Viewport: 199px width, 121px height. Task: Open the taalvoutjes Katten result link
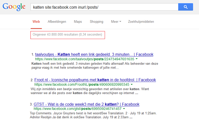click(94, 54)
